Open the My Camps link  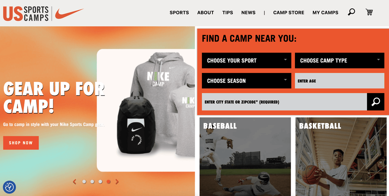(325, 13)
